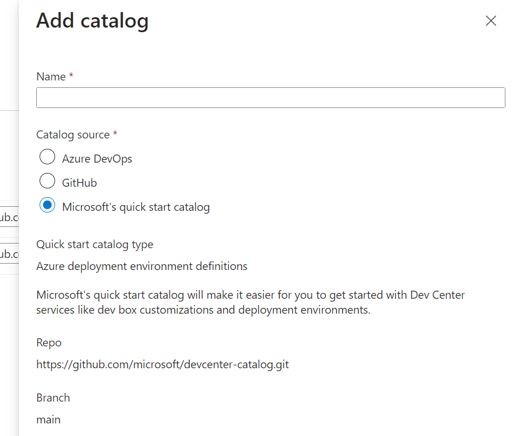Click the Branch label

[53, 397]
